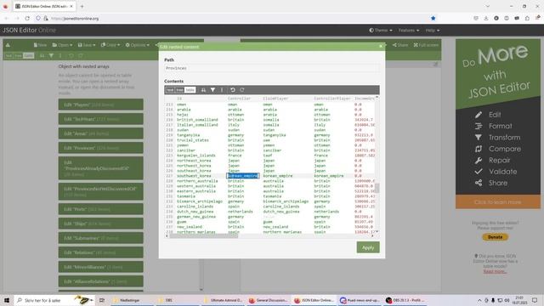Viewport: 544px width, 306px height.
Task: Click Edit "Ports" nested array button
Action: (100, 209)
